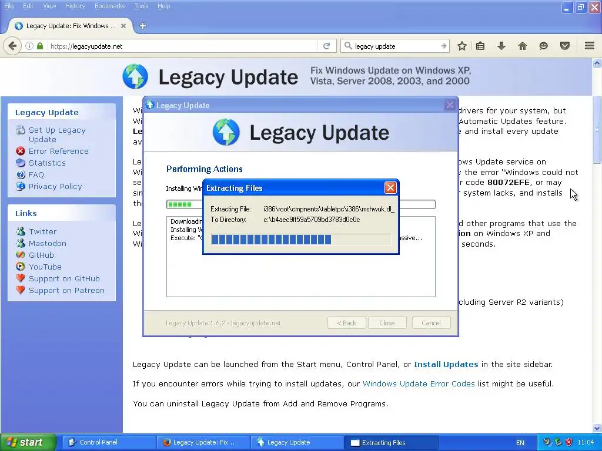Click the search magnifier icon

click(x=348, y=46)
